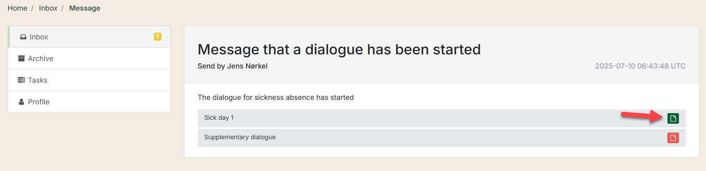Screen dimensions: 706x171
Task: Click the Tasks list icon
Action: pyautogui.click(x=21, y=80)
